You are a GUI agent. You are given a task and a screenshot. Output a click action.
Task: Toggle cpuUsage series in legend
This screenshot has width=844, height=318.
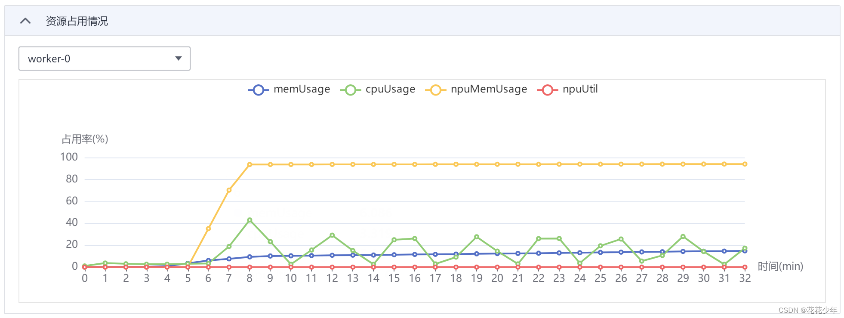pyautogui.click(x=378, y=90)
